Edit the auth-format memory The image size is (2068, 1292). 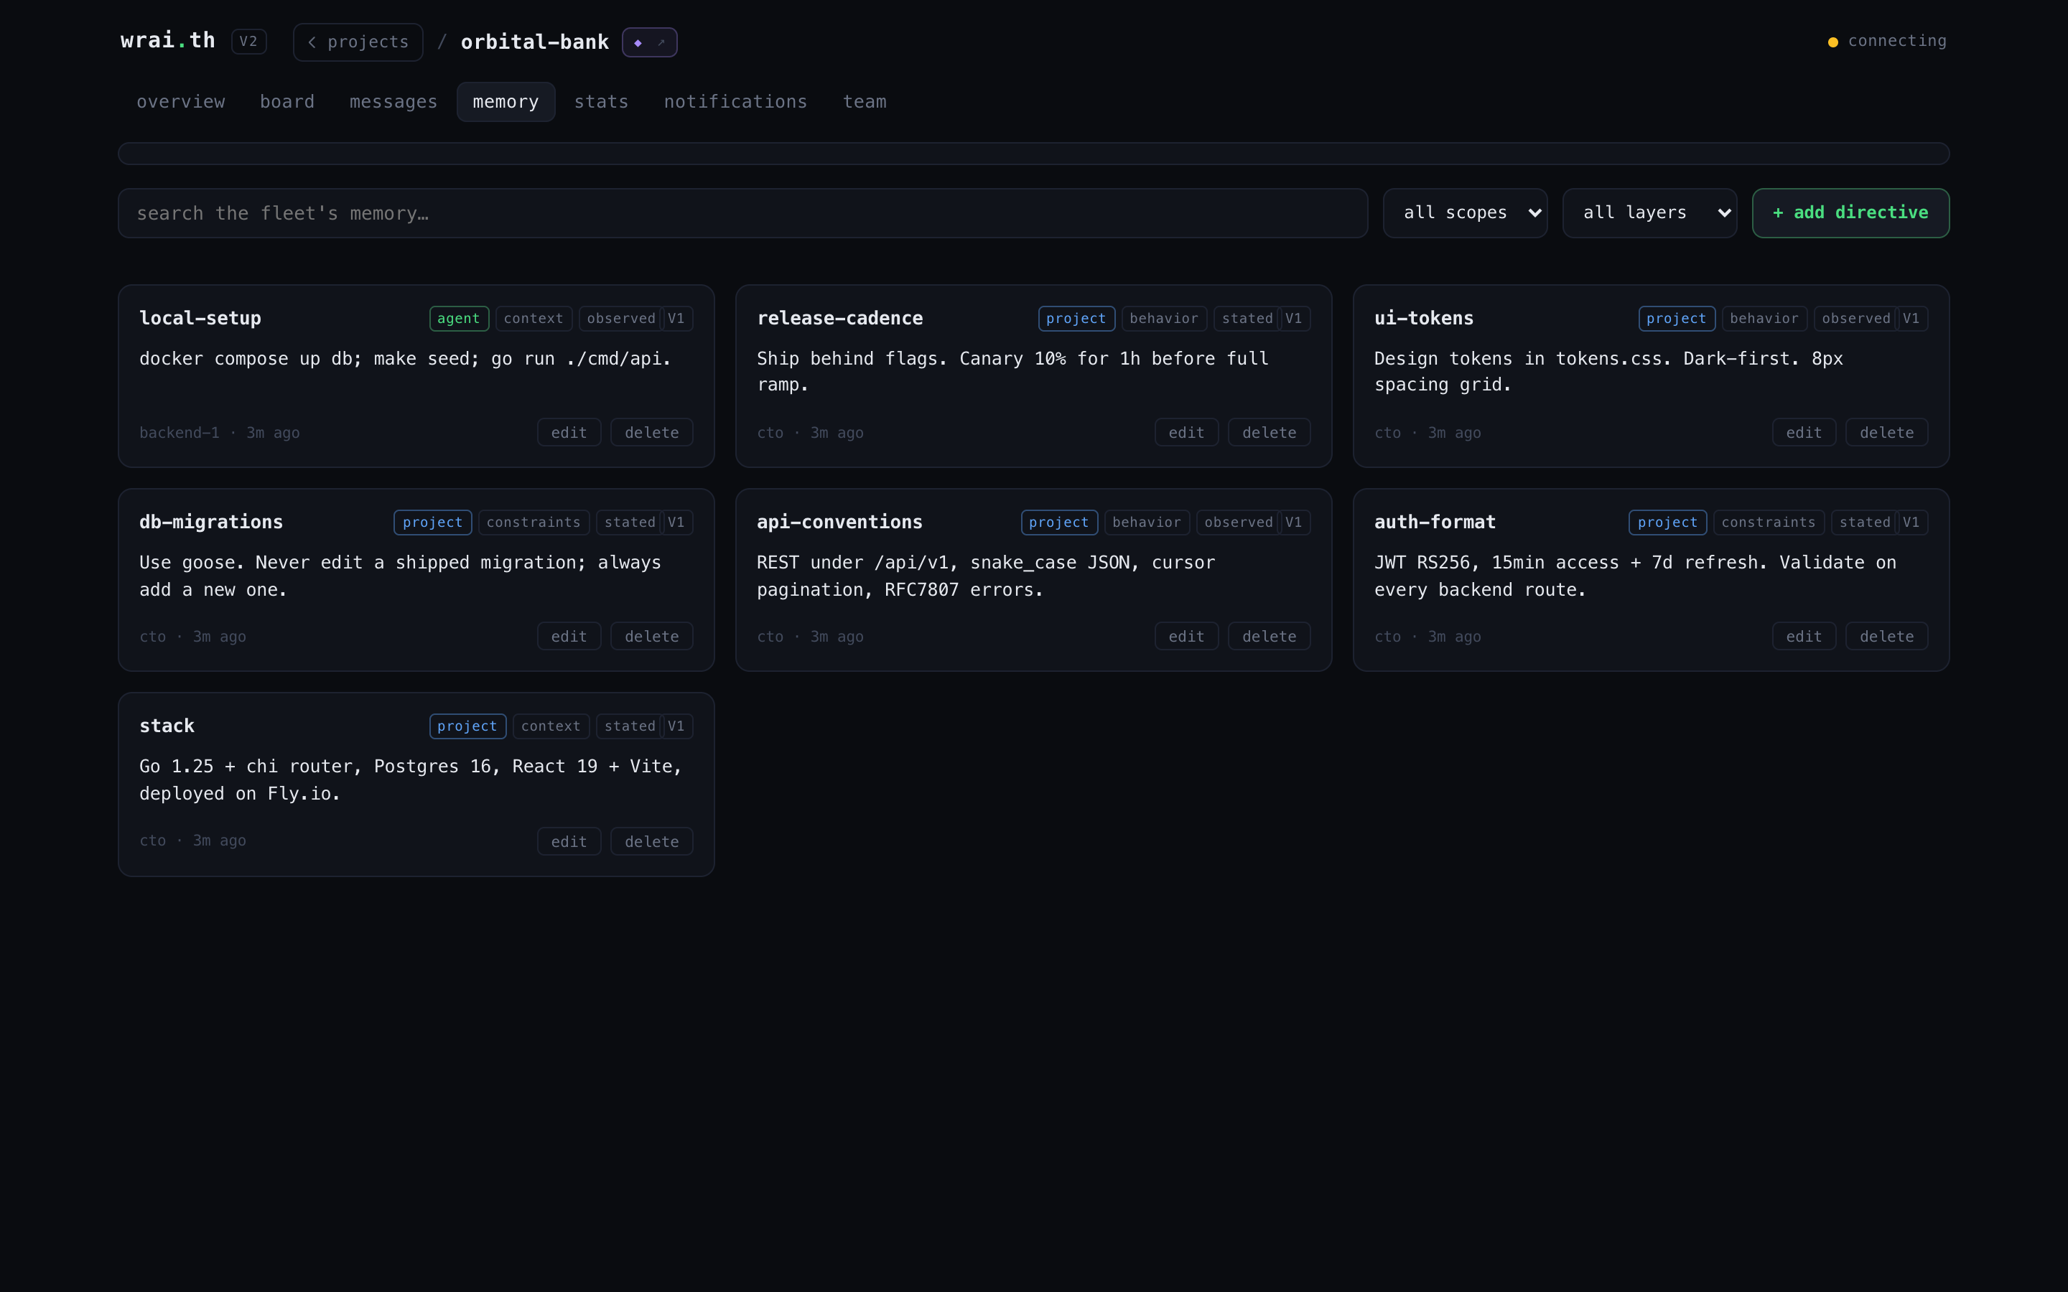1804,637
